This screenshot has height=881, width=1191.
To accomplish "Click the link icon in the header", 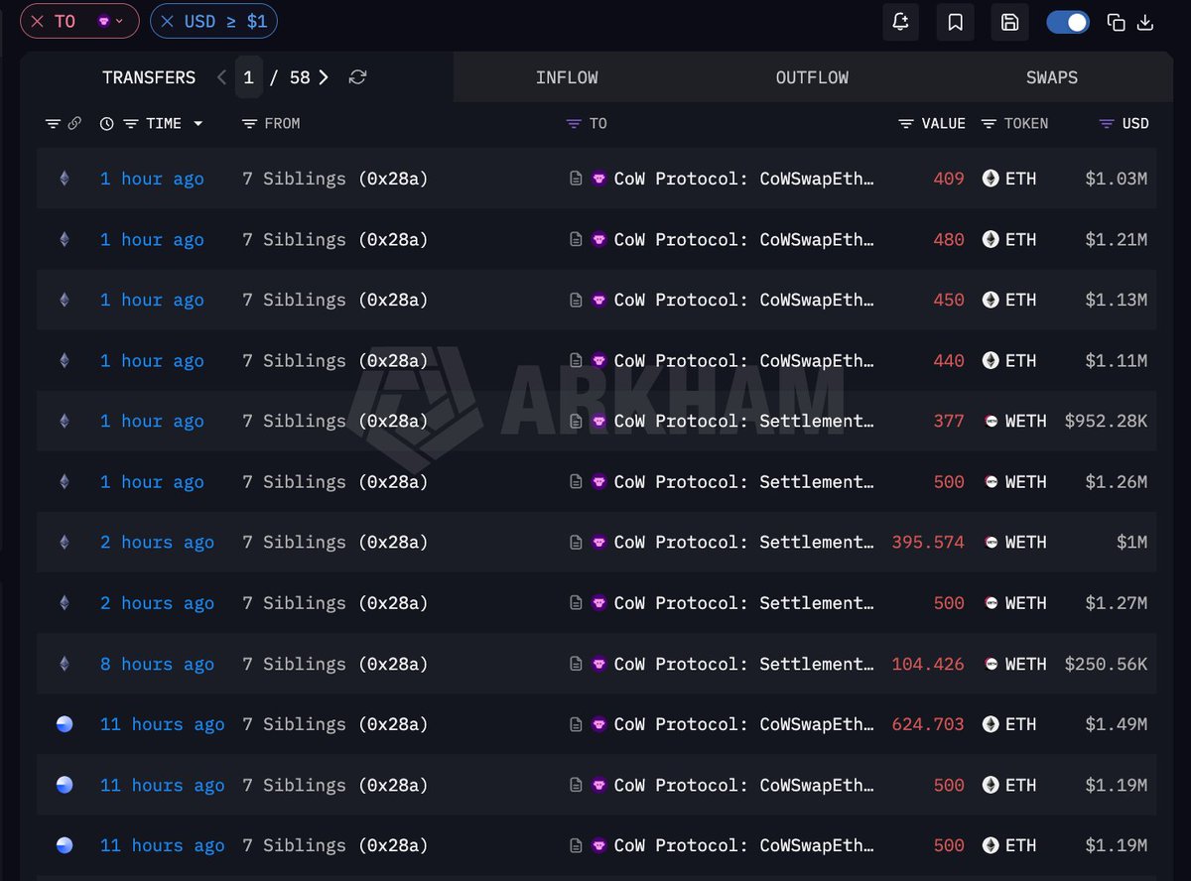I will [x=74, y=124].
